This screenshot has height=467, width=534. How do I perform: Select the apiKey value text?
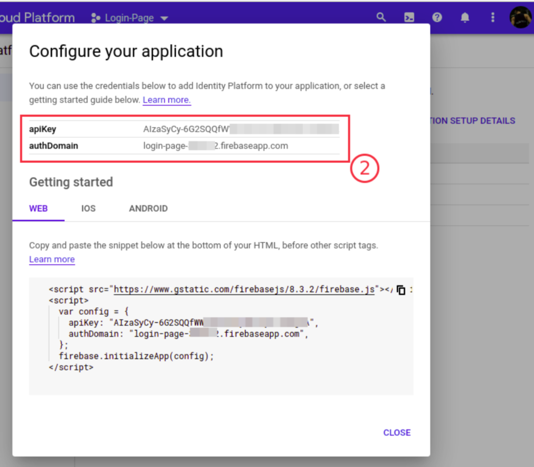[241, 129]
